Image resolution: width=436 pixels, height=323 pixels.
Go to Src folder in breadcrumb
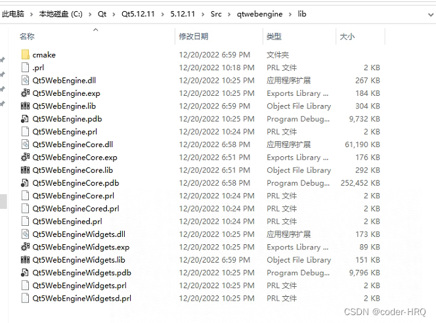[x=216, y=14]
